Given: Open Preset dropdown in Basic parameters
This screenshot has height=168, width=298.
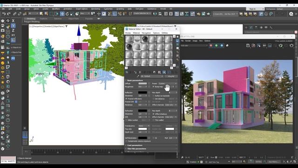Looking at the screenshot, I should click(168, 84).
